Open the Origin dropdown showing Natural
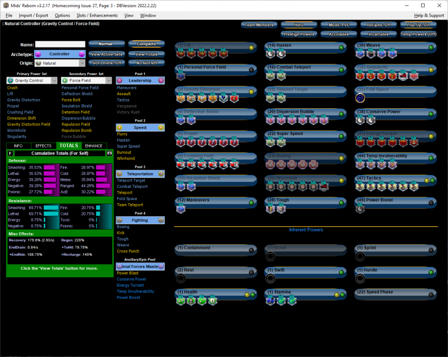Image resolution: width=448 pixels, height=357 pixels. point(60,64)
